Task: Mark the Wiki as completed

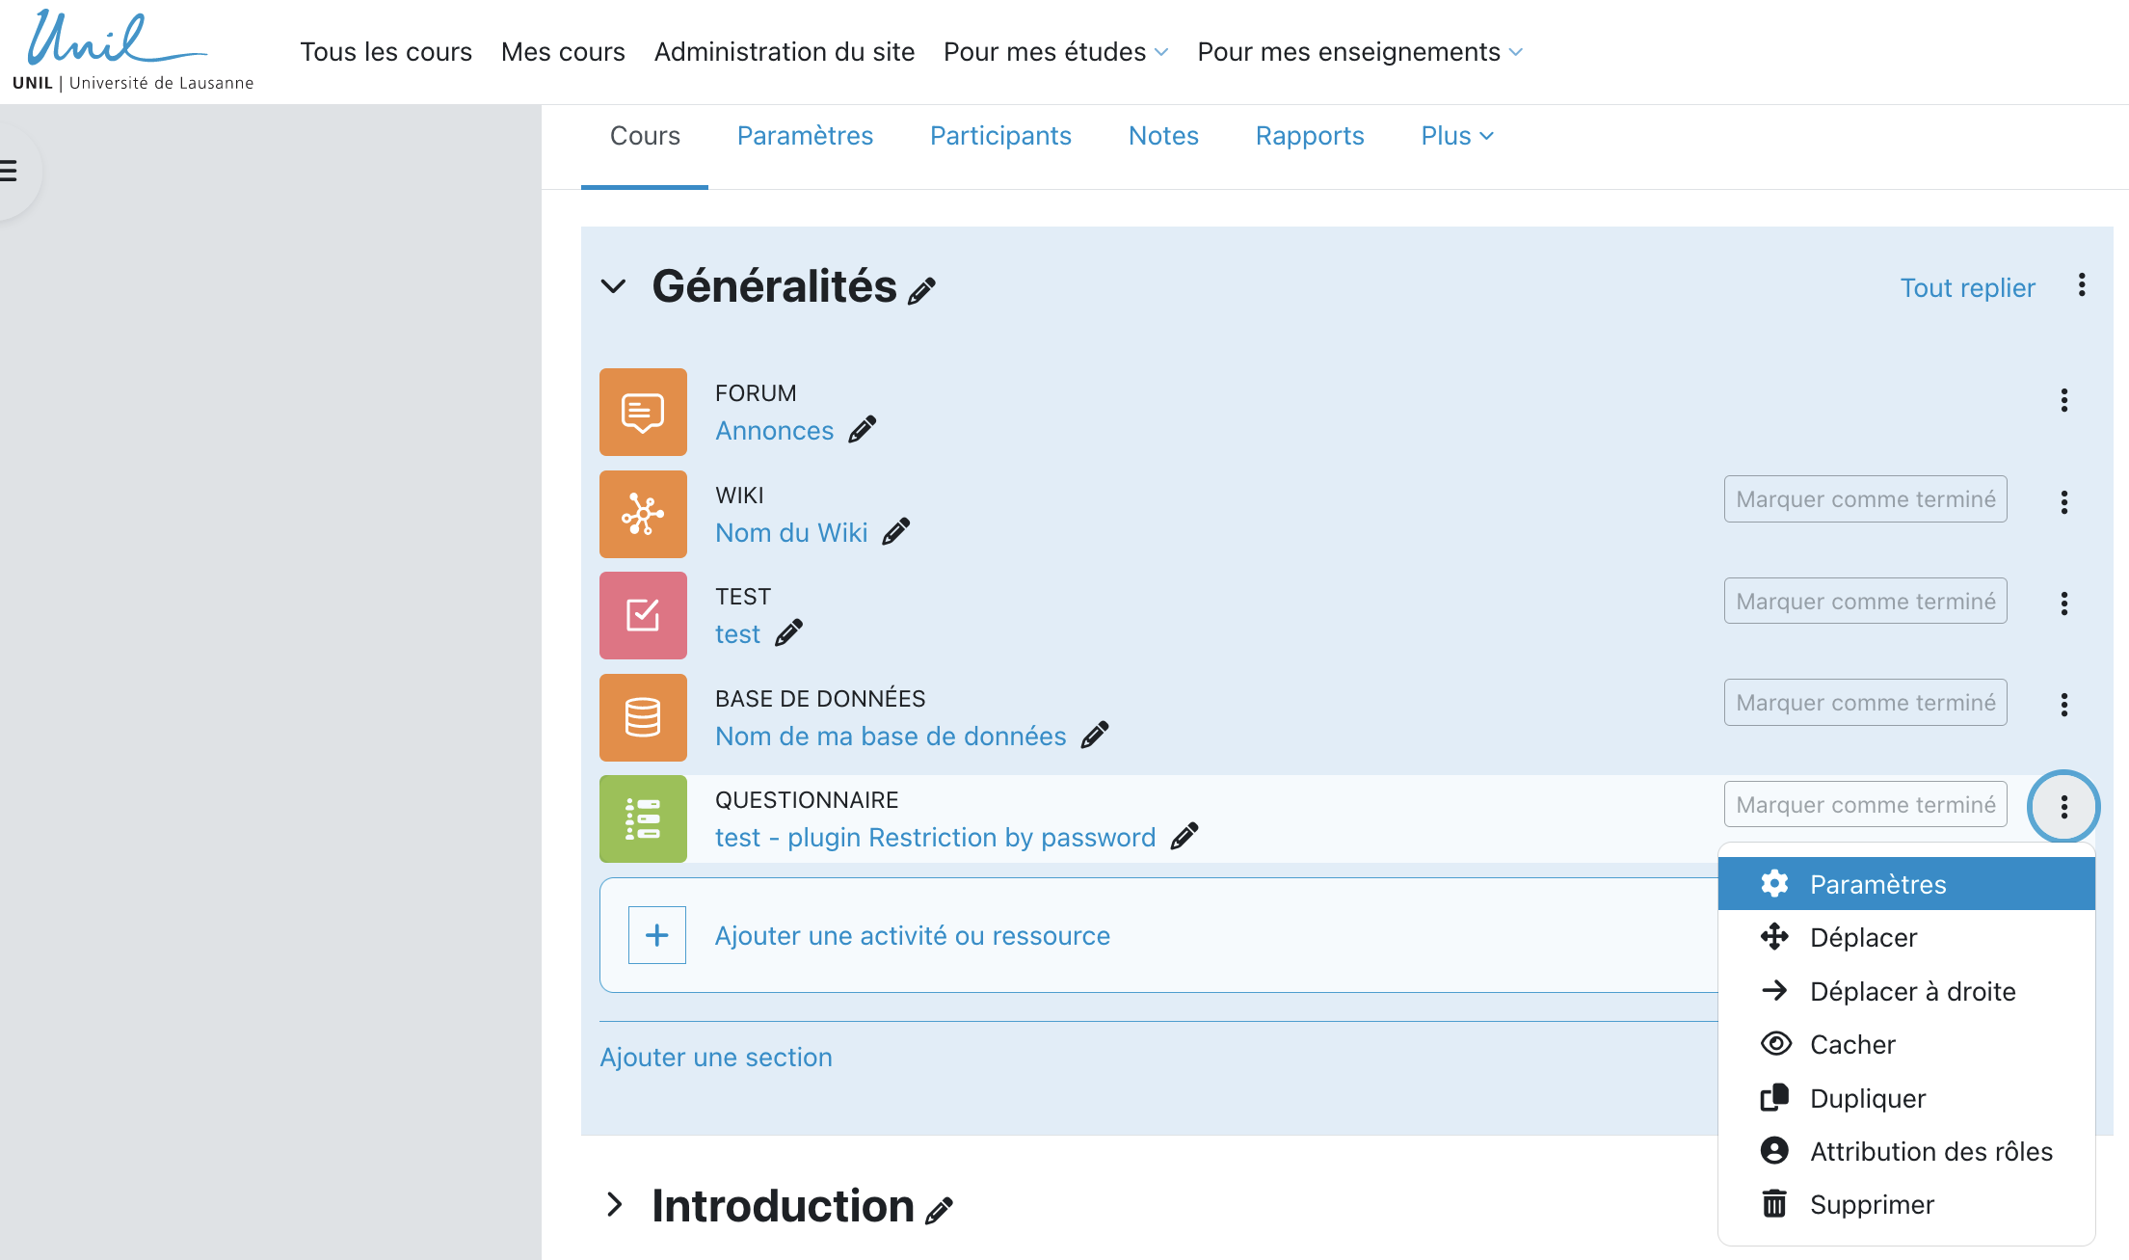Action: (x=1865, y=499)
